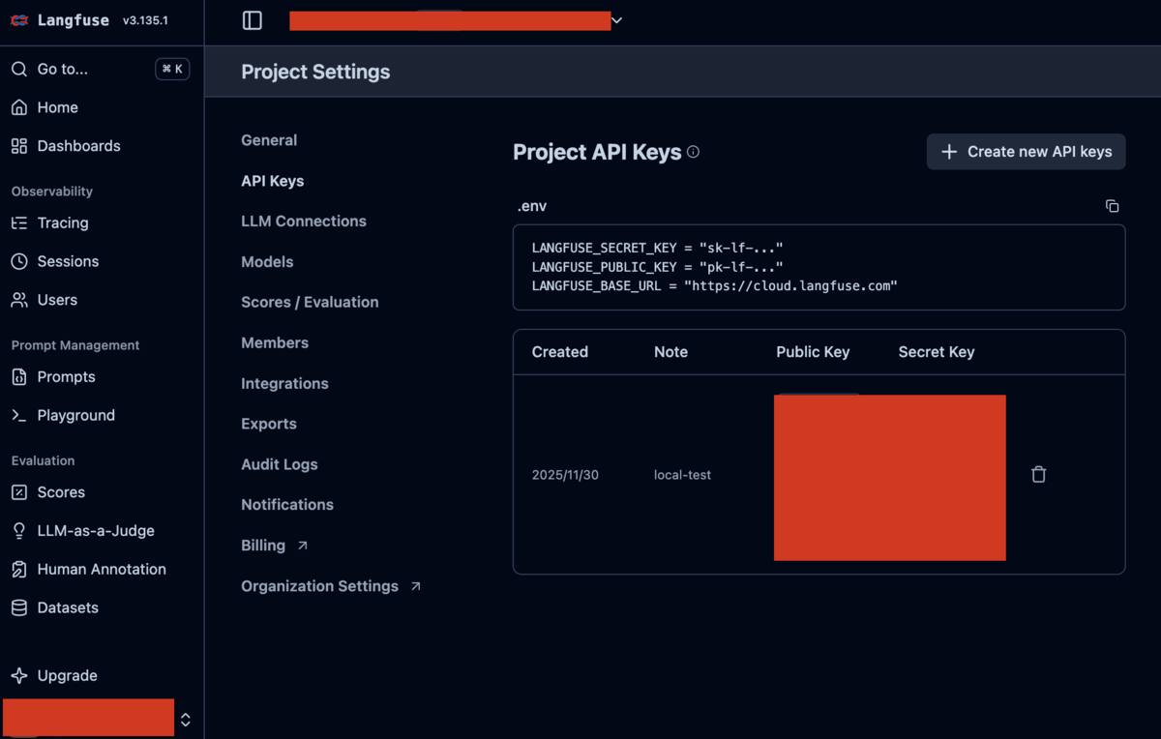Toggle the sidebar panel icon

(x=253, y=20)
